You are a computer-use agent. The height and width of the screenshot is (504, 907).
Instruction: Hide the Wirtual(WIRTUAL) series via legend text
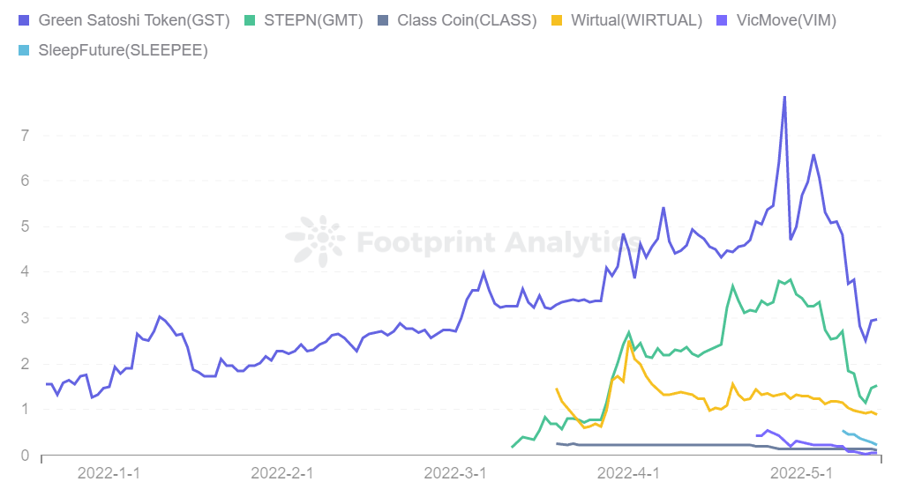pos(637,21)
